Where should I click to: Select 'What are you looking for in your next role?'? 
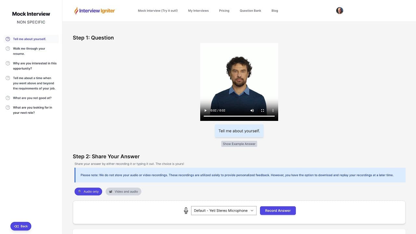(x=31, y=110)
